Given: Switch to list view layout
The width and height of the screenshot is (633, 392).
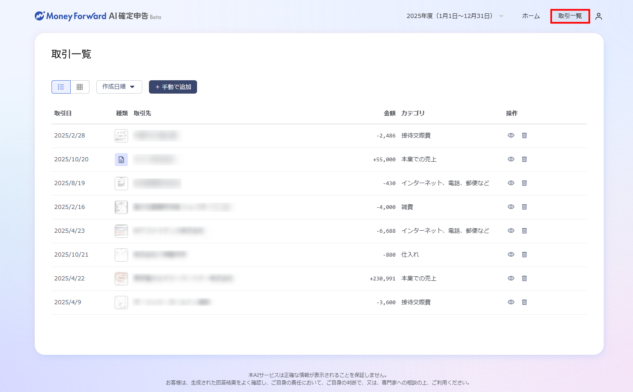Looking at the screenshot, I should pos(61,87).
